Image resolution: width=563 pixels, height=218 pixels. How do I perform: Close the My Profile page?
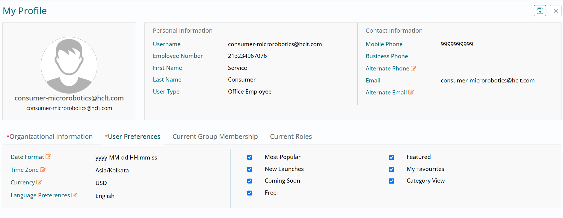556,11
